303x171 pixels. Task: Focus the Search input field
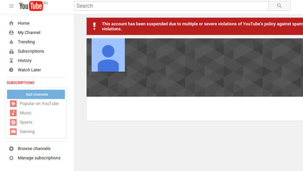(171, 6)
